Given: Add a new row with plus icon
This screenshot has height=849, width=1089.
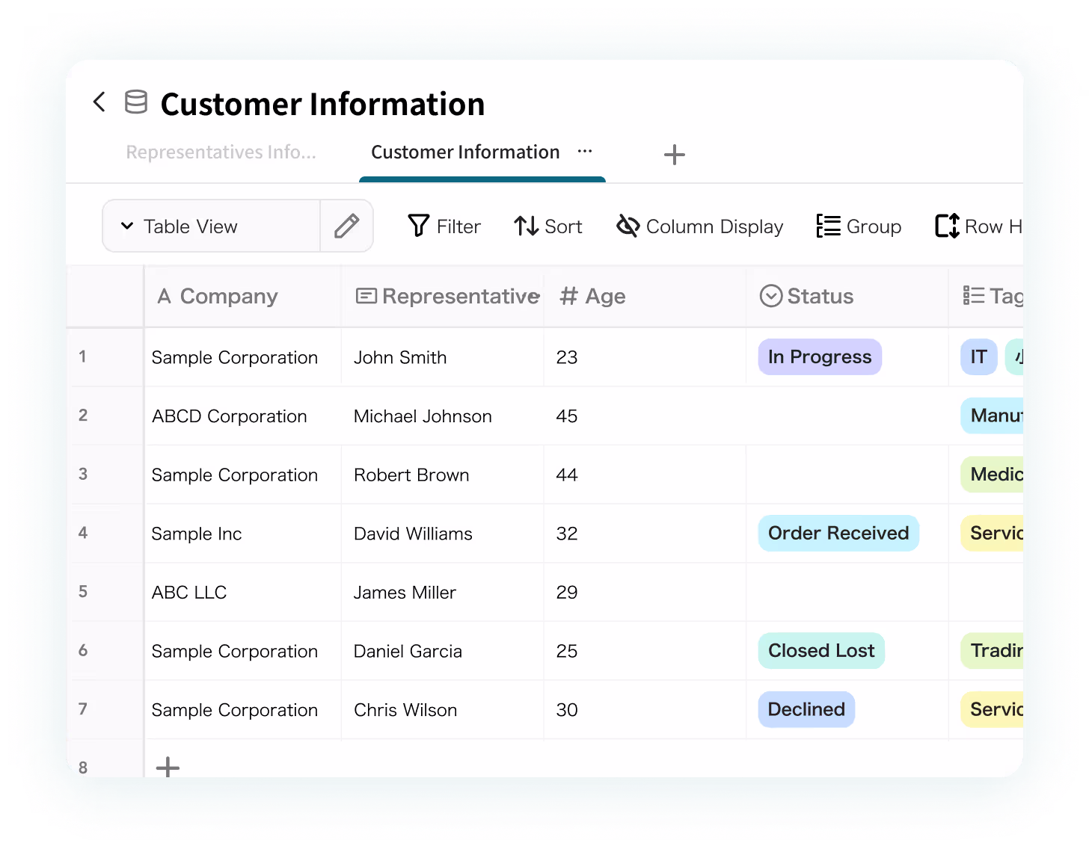Looking at the screenshot, I should click(168, 767).
